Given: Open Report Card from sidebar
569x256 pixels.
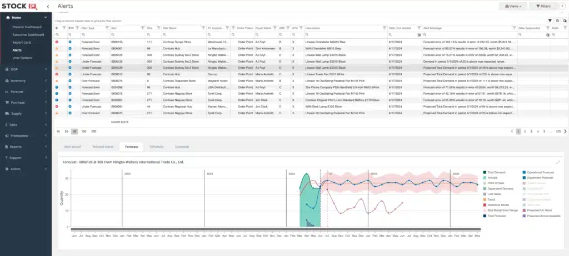Looking at the screenshot, I should (22, 42).
